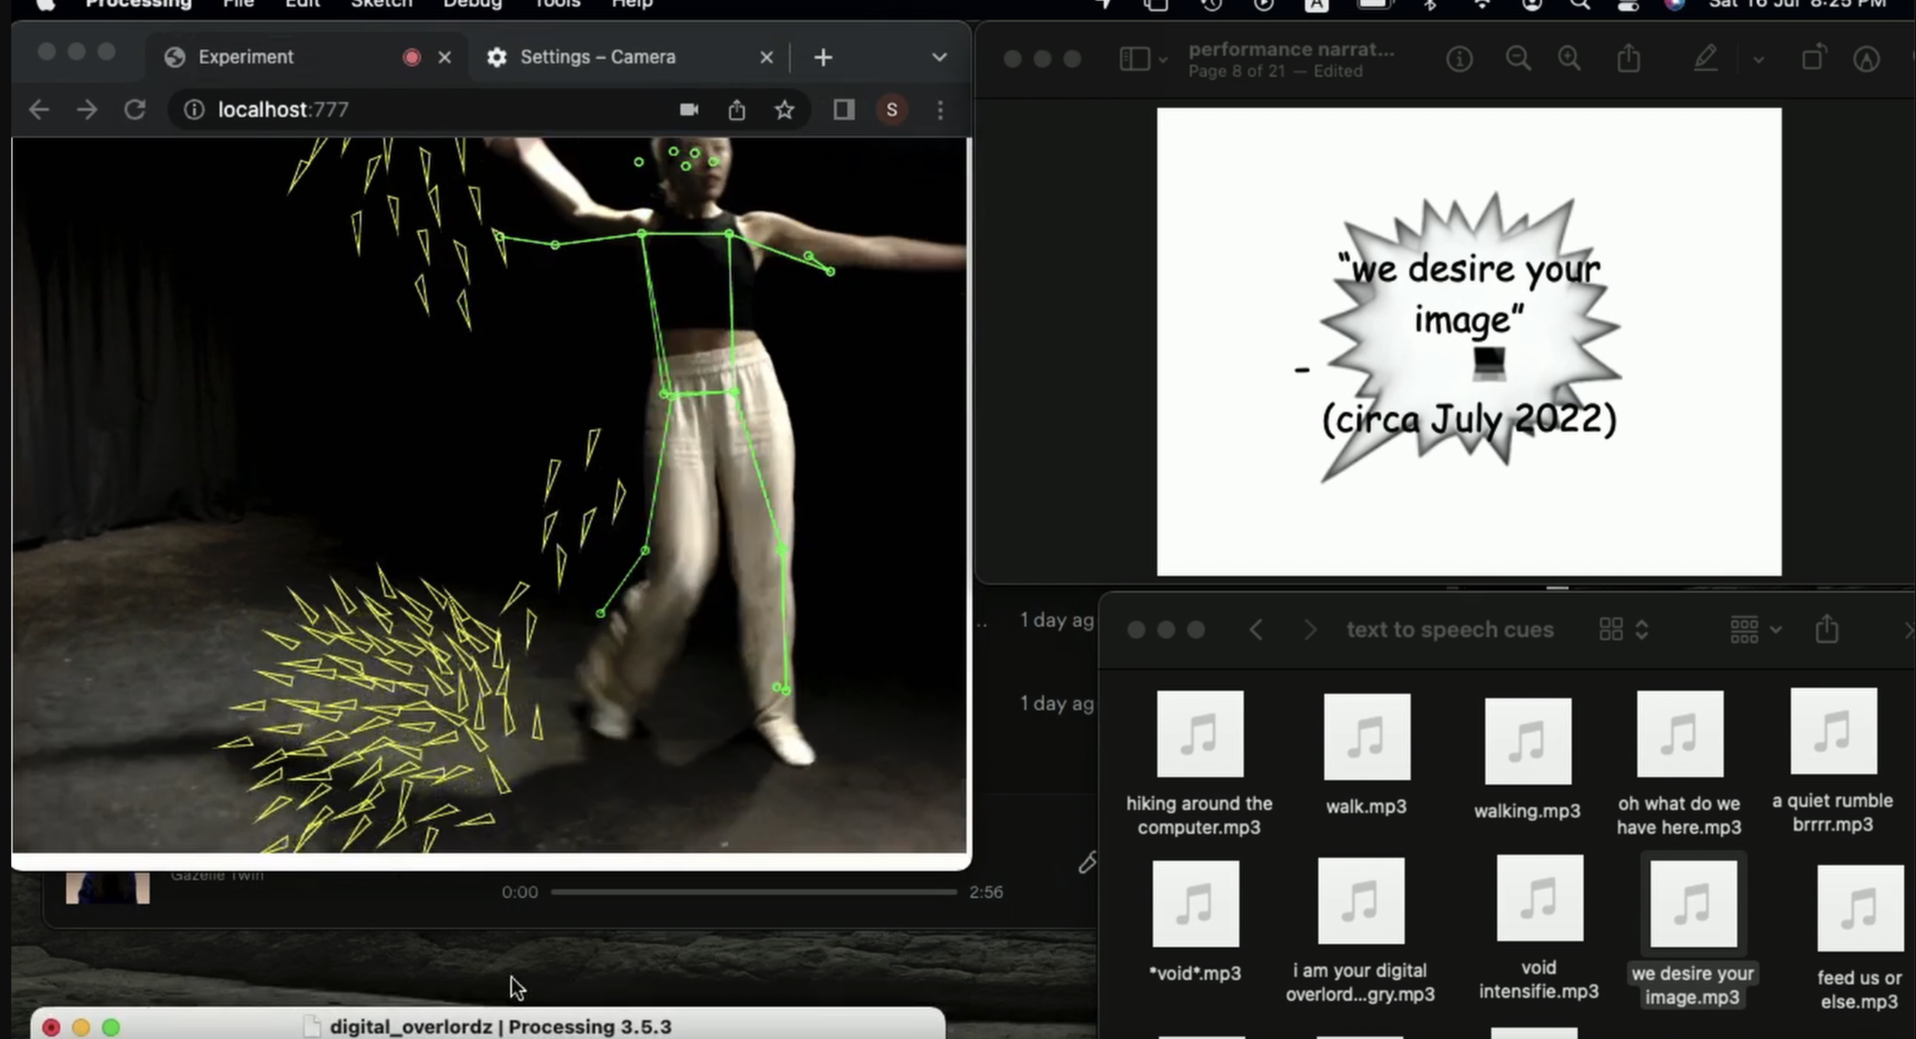The width and height of the screenshot is (1916, 1039).
Task: Bookmark this page with star icon
Action: pos(784,110)
